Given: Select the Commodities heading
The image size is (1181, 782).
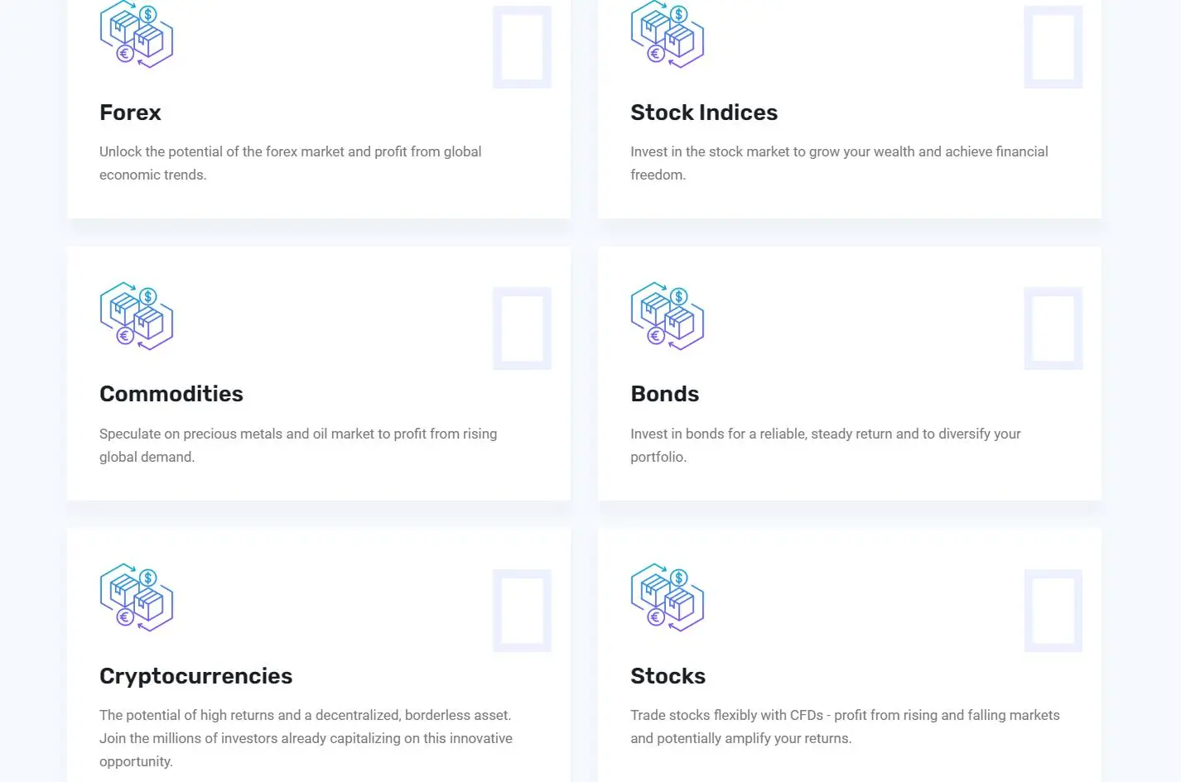Looking at the screenshot, I should click(171, 394).
